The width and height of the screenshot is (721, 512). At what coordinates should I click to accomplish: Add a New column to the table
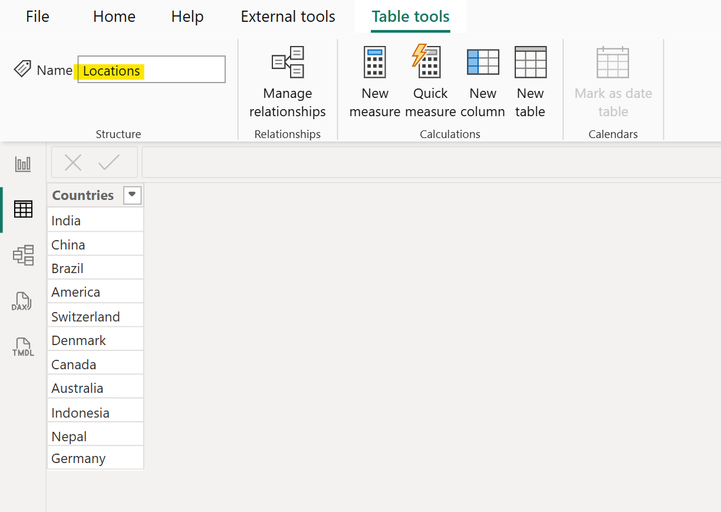click(x=483, y=83)
